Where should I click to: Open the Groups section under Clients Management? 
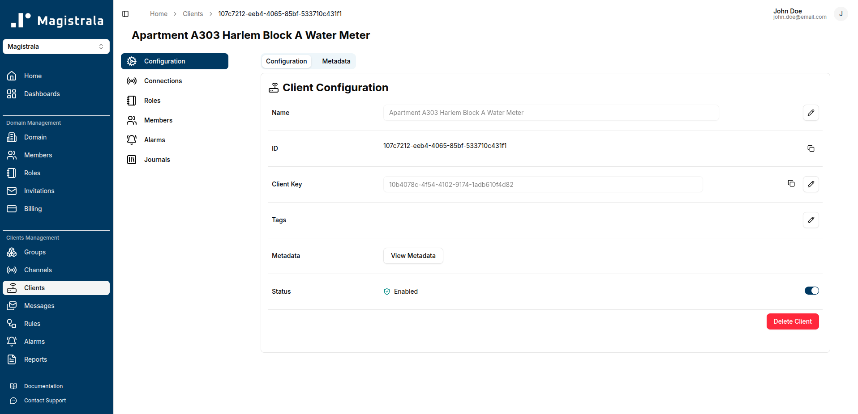(x=34, y=252)
